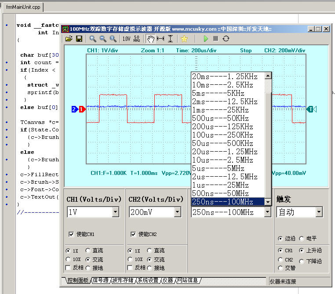Select 下降沿 falling edge radio button
The image size is (335, 294).
[x=302, y=261]
